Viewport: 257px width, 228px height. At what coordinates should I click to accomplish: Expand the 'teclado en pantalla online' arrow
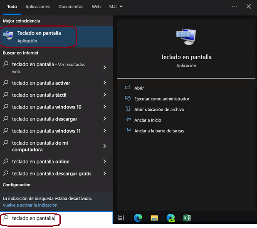[104, 161]
